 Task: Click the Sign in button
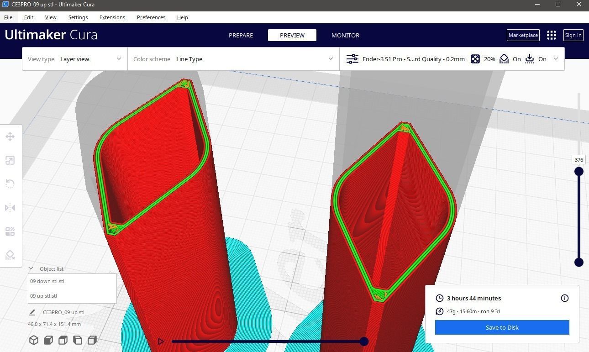[573, 35]
